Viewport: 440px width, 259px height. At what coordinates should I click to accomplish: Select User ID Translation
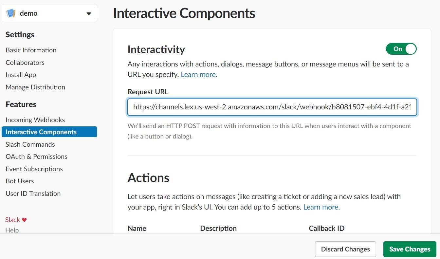click(x=33, y=194)
